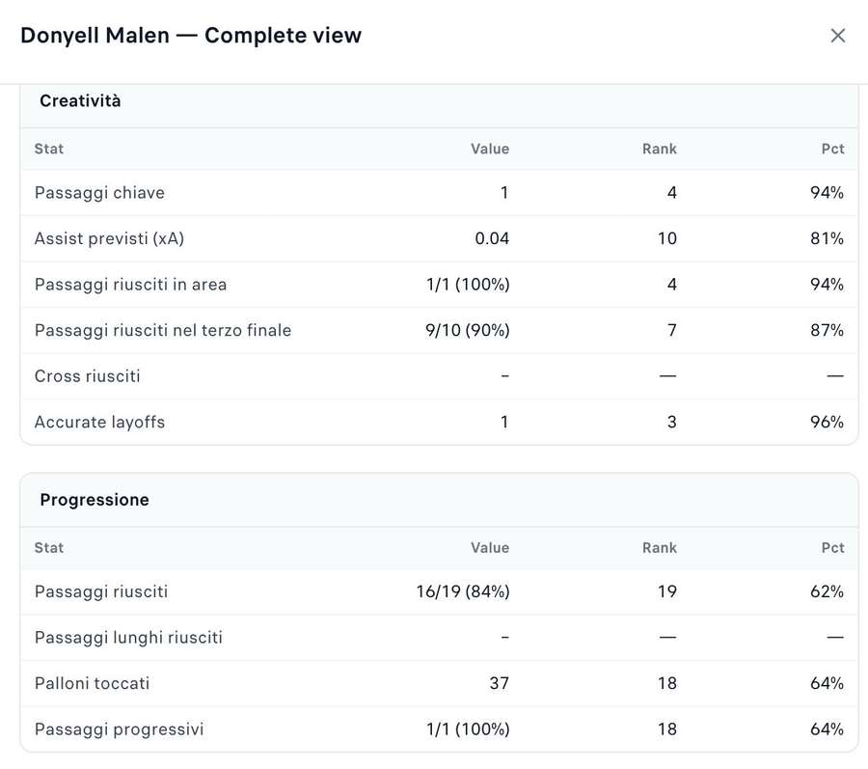Image resolution: width=868 pixels, height=769 pixels.
Task: Click the 87% percentile value
Action: pos(827,331)
